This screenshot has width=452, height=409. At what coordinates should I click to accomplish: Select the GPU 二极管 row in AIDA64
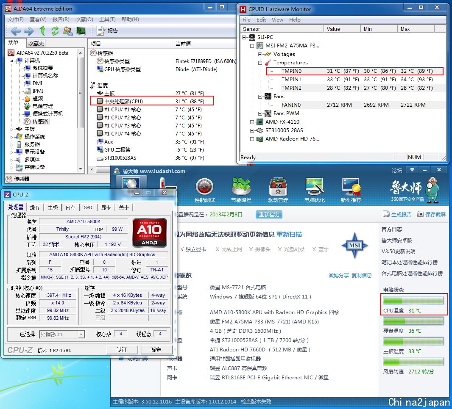pos(151,149)
